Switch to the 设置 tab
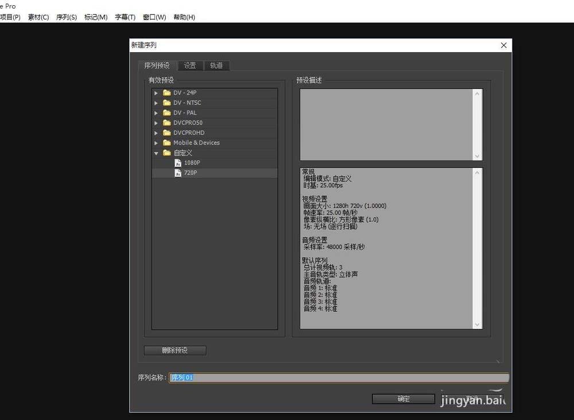574x420 pixels. [x=190, y=66]
